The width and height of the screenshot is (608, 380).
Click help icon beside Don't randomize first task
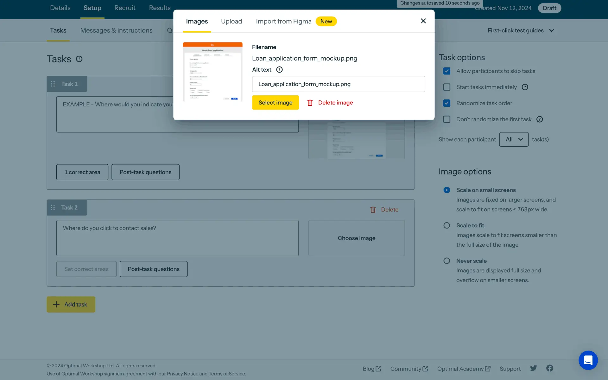[540, 119]
